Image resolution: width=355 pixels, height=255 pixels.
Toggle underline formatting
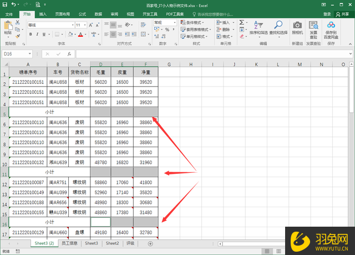tap(44, 34)
